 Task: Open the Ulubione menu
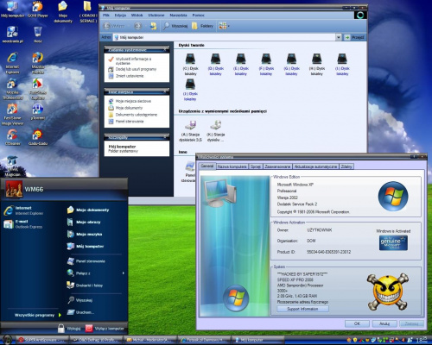point(156,16)
